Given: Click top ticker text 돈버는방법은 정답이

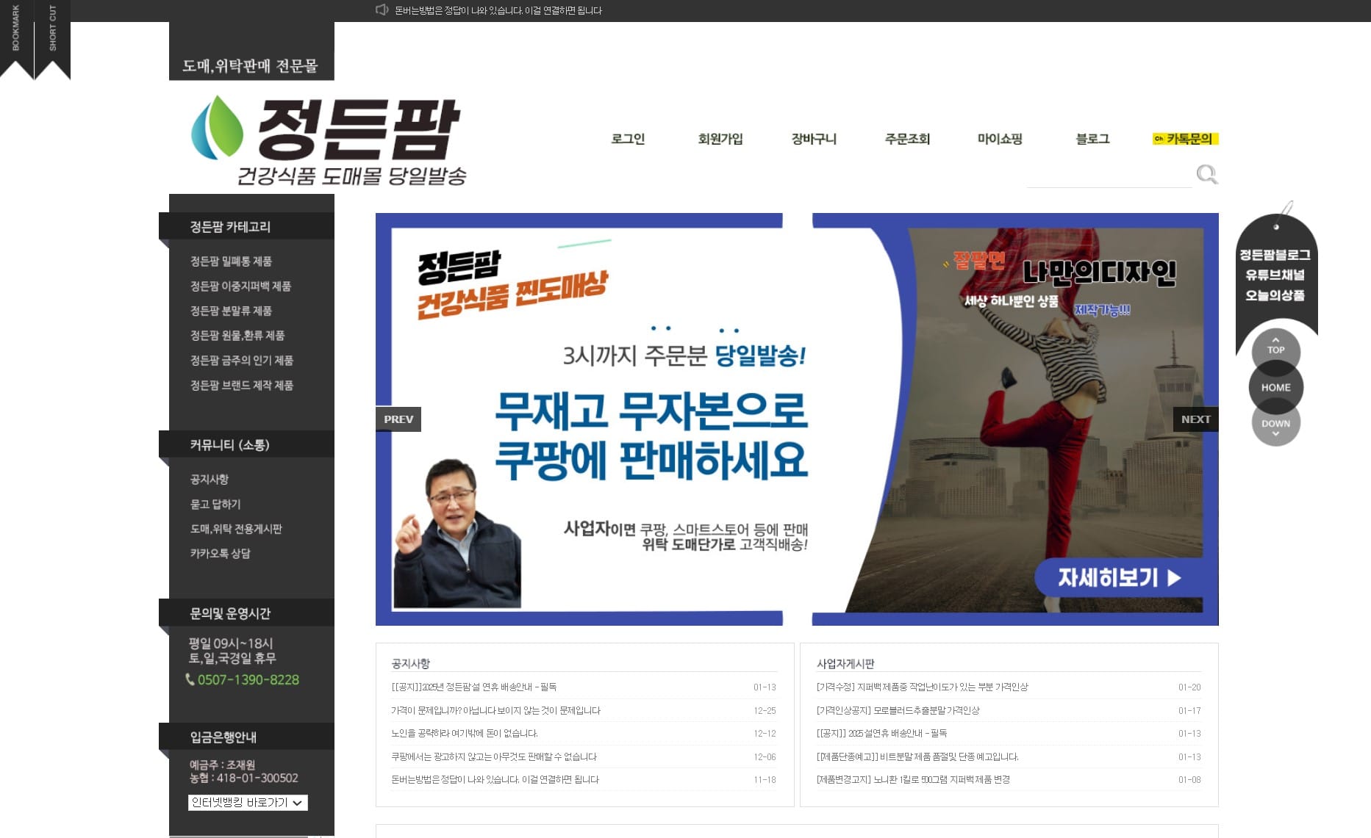Looking at the screenshot, I should pos(498,10).
